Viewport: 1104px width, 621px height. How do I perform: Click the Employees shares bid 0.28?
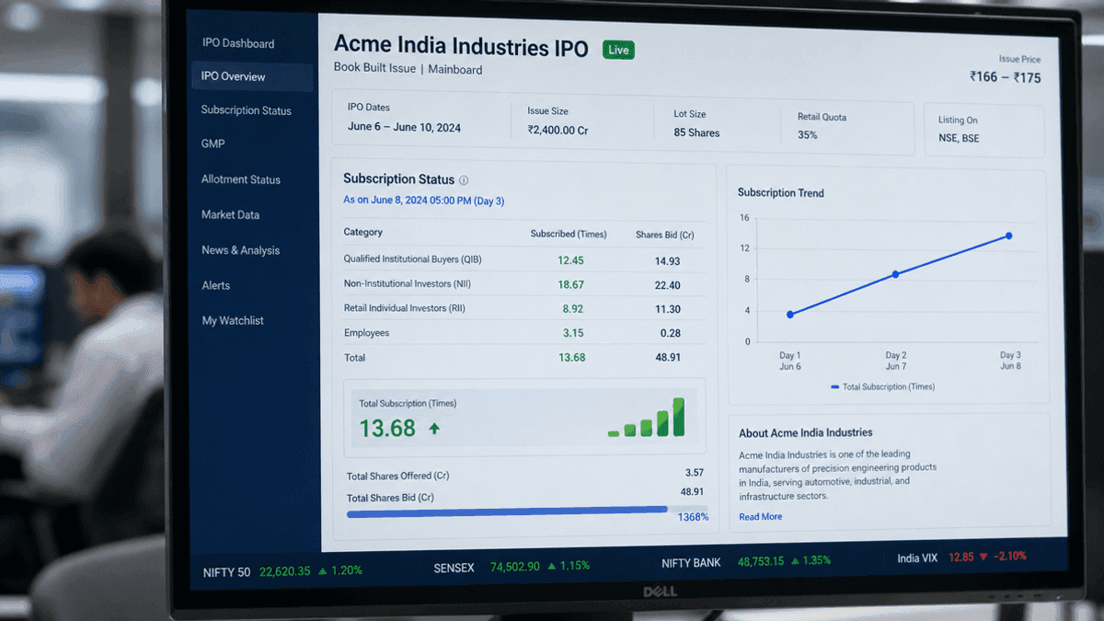(670, 334)
